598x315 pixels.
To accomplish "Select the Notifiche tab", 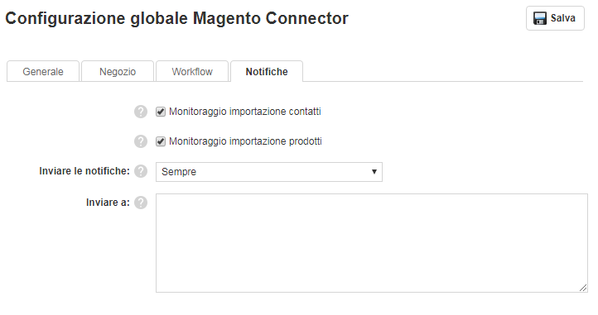I will point(267,72).
